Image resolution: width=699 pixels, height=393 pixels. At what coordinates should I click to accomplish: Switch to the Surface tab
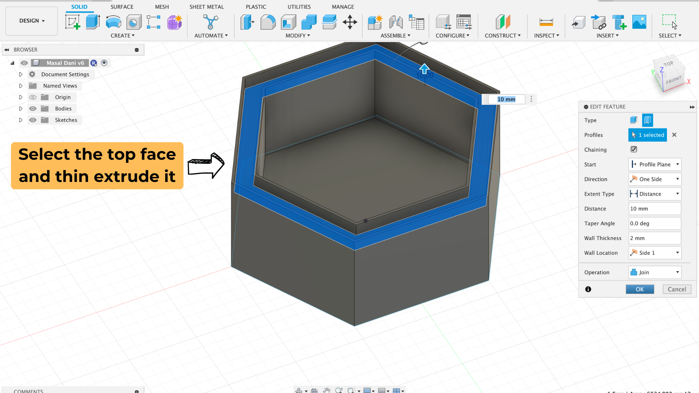tap(122, 7)
